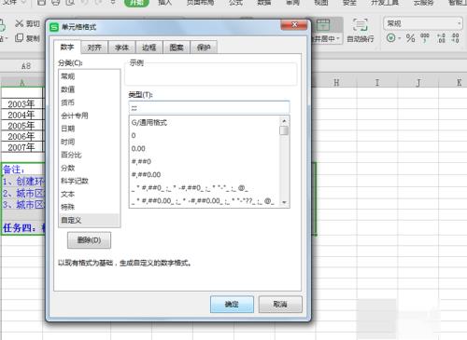Switch to the 对齐 tab in dialog
This screenshot has height=340, width=467.
(94, 48)
